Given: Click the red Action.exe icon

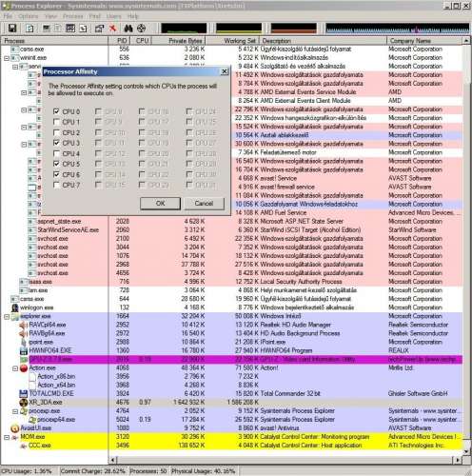Looking at the screenshot, I should click(x=24, y=368).
